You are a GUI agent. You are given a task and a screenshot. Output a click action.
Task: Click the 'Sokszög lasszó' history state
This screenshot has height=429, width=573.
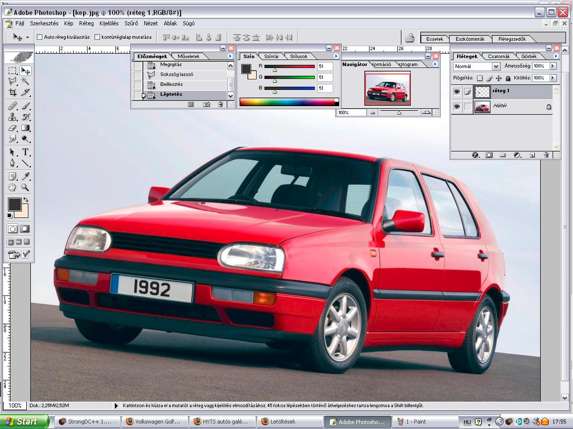click(177, 74)
